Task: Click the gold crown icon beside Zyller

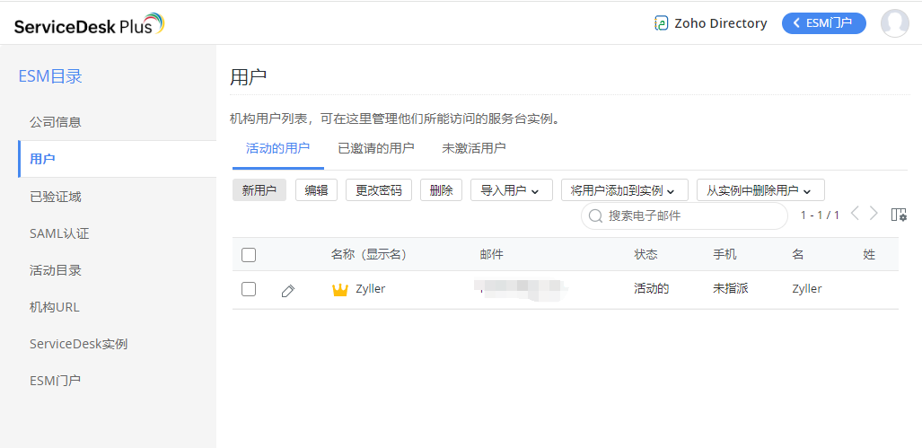Action: pyautogui.click(x=340, y=290)
